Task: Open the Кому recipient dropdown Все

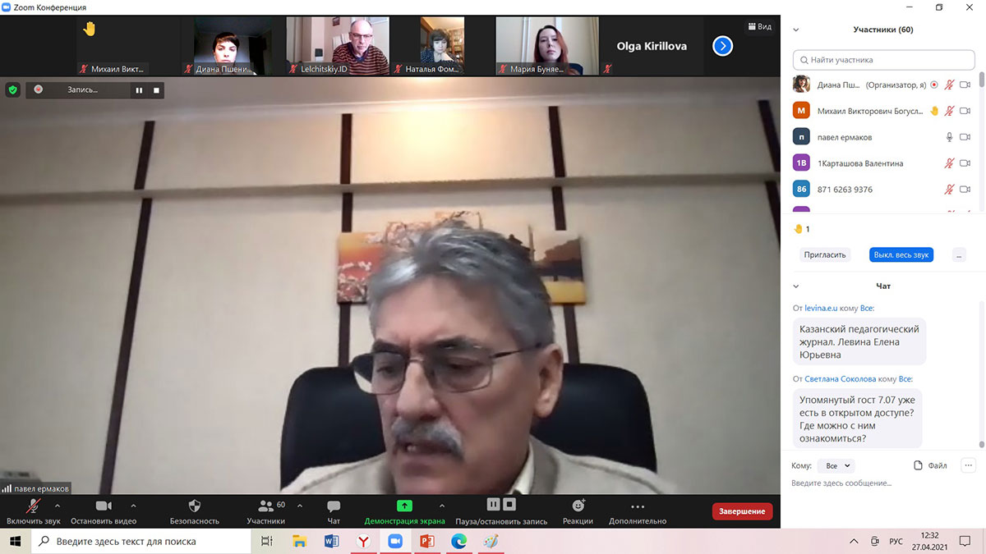Action: click(x=837, y=465)
